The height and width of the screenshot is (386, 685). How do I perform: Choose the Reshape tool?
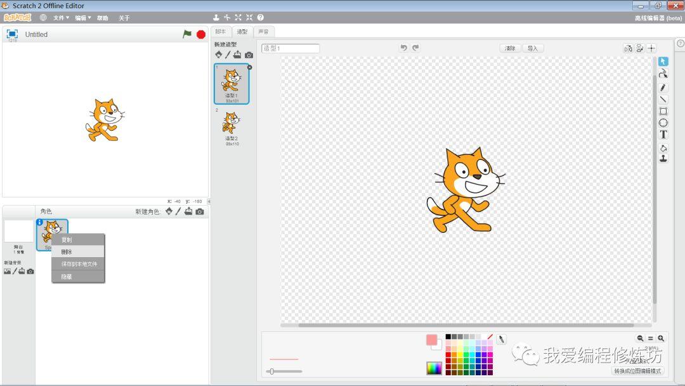point(663,74)
